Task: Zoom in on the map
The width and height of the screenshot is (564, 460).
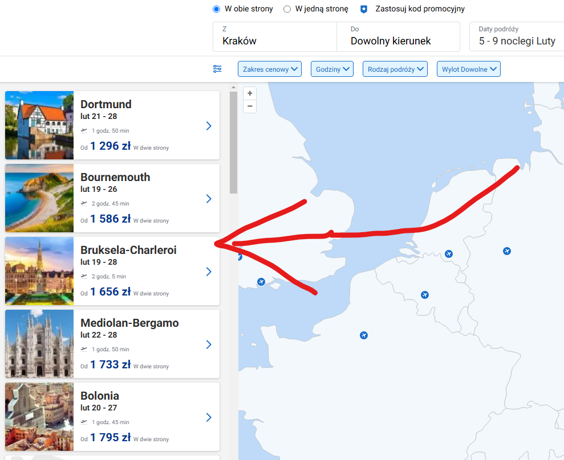Action: [250, 93]
